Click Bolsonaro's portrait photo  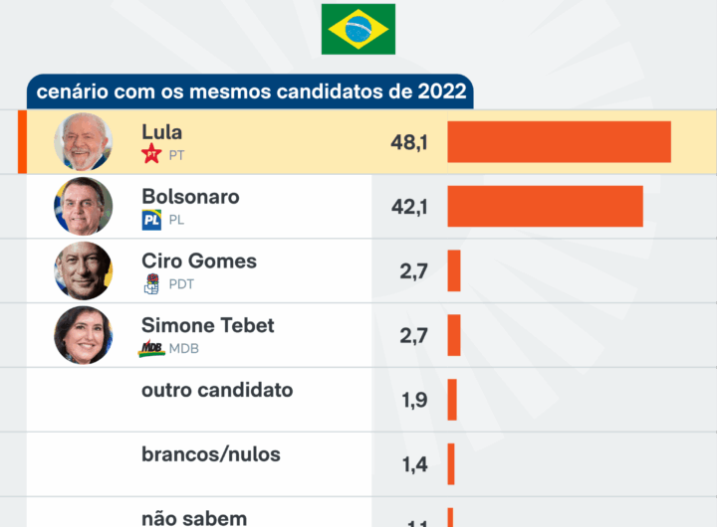point(83,207)
